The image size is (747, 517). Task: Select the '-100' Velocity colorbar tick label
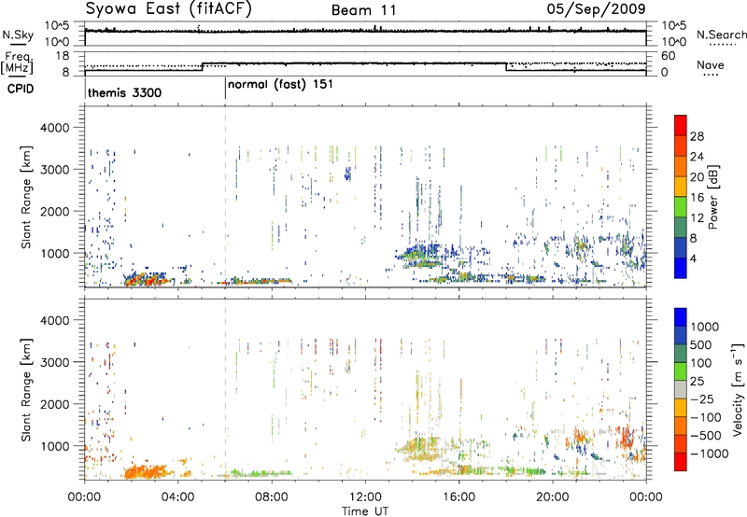708,417
